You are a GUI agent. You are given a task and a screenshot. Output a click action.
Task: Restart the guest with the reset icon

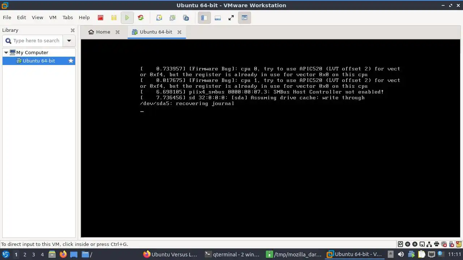pos(141,18)
